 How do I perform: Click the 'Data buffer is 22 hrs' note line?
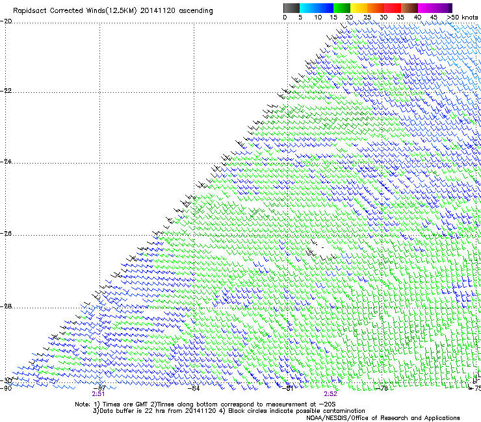coord(229,411)
